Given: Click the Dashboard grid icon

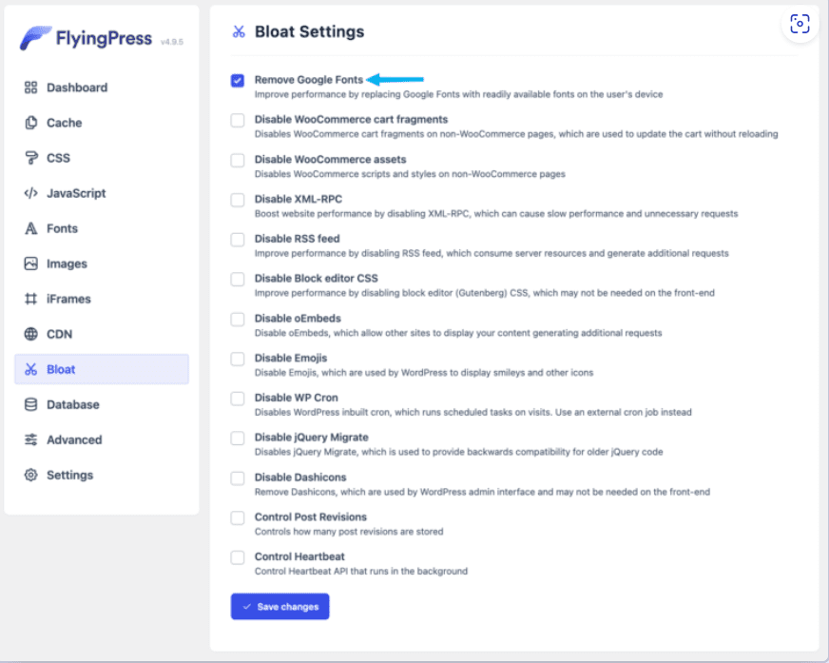Looking at the screenshot, I should click(30, 88).
